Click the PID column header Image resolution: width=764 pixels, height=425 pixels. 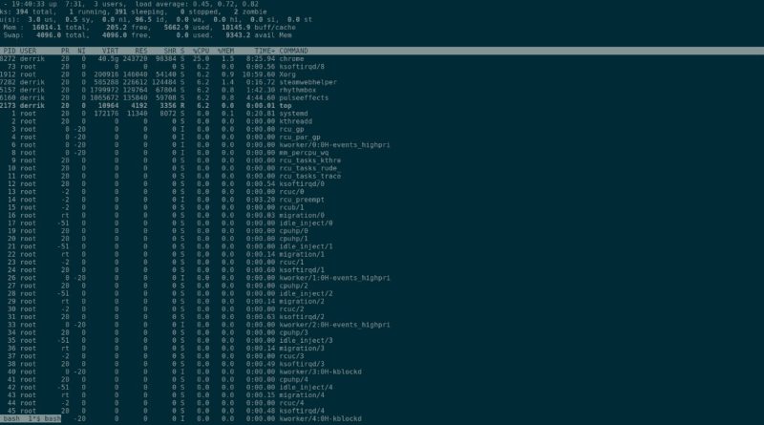click(10, 51)
